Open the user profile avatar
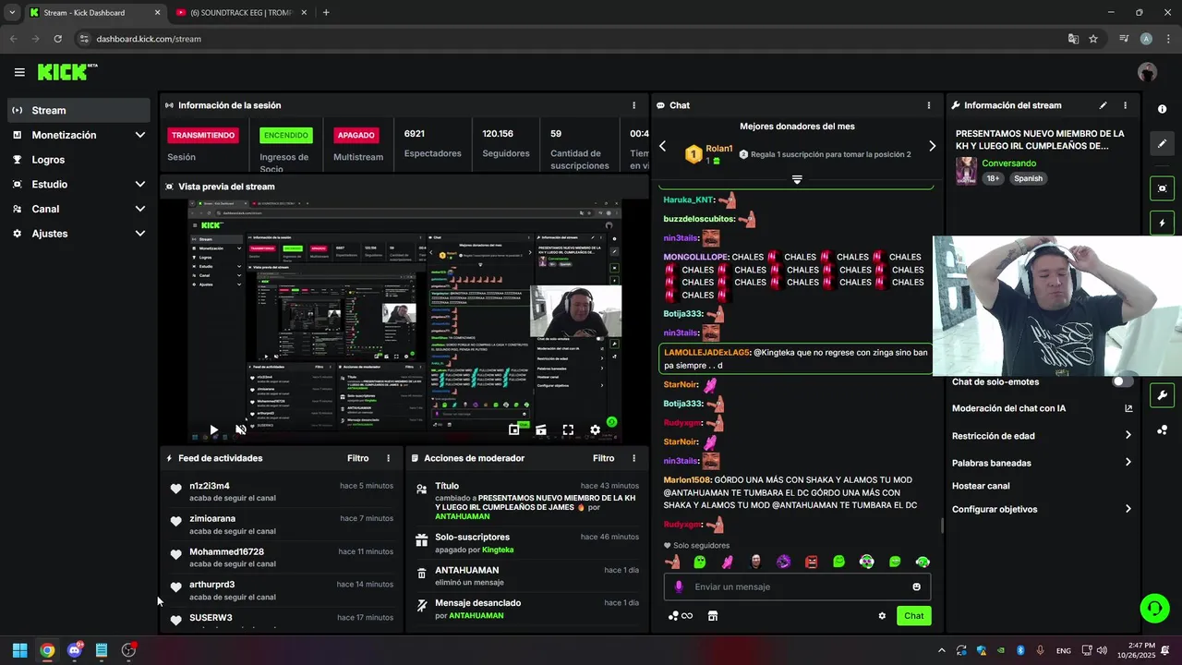Image resolution: width=1182 pixels, height=665 pixels. click(1147, 72)
